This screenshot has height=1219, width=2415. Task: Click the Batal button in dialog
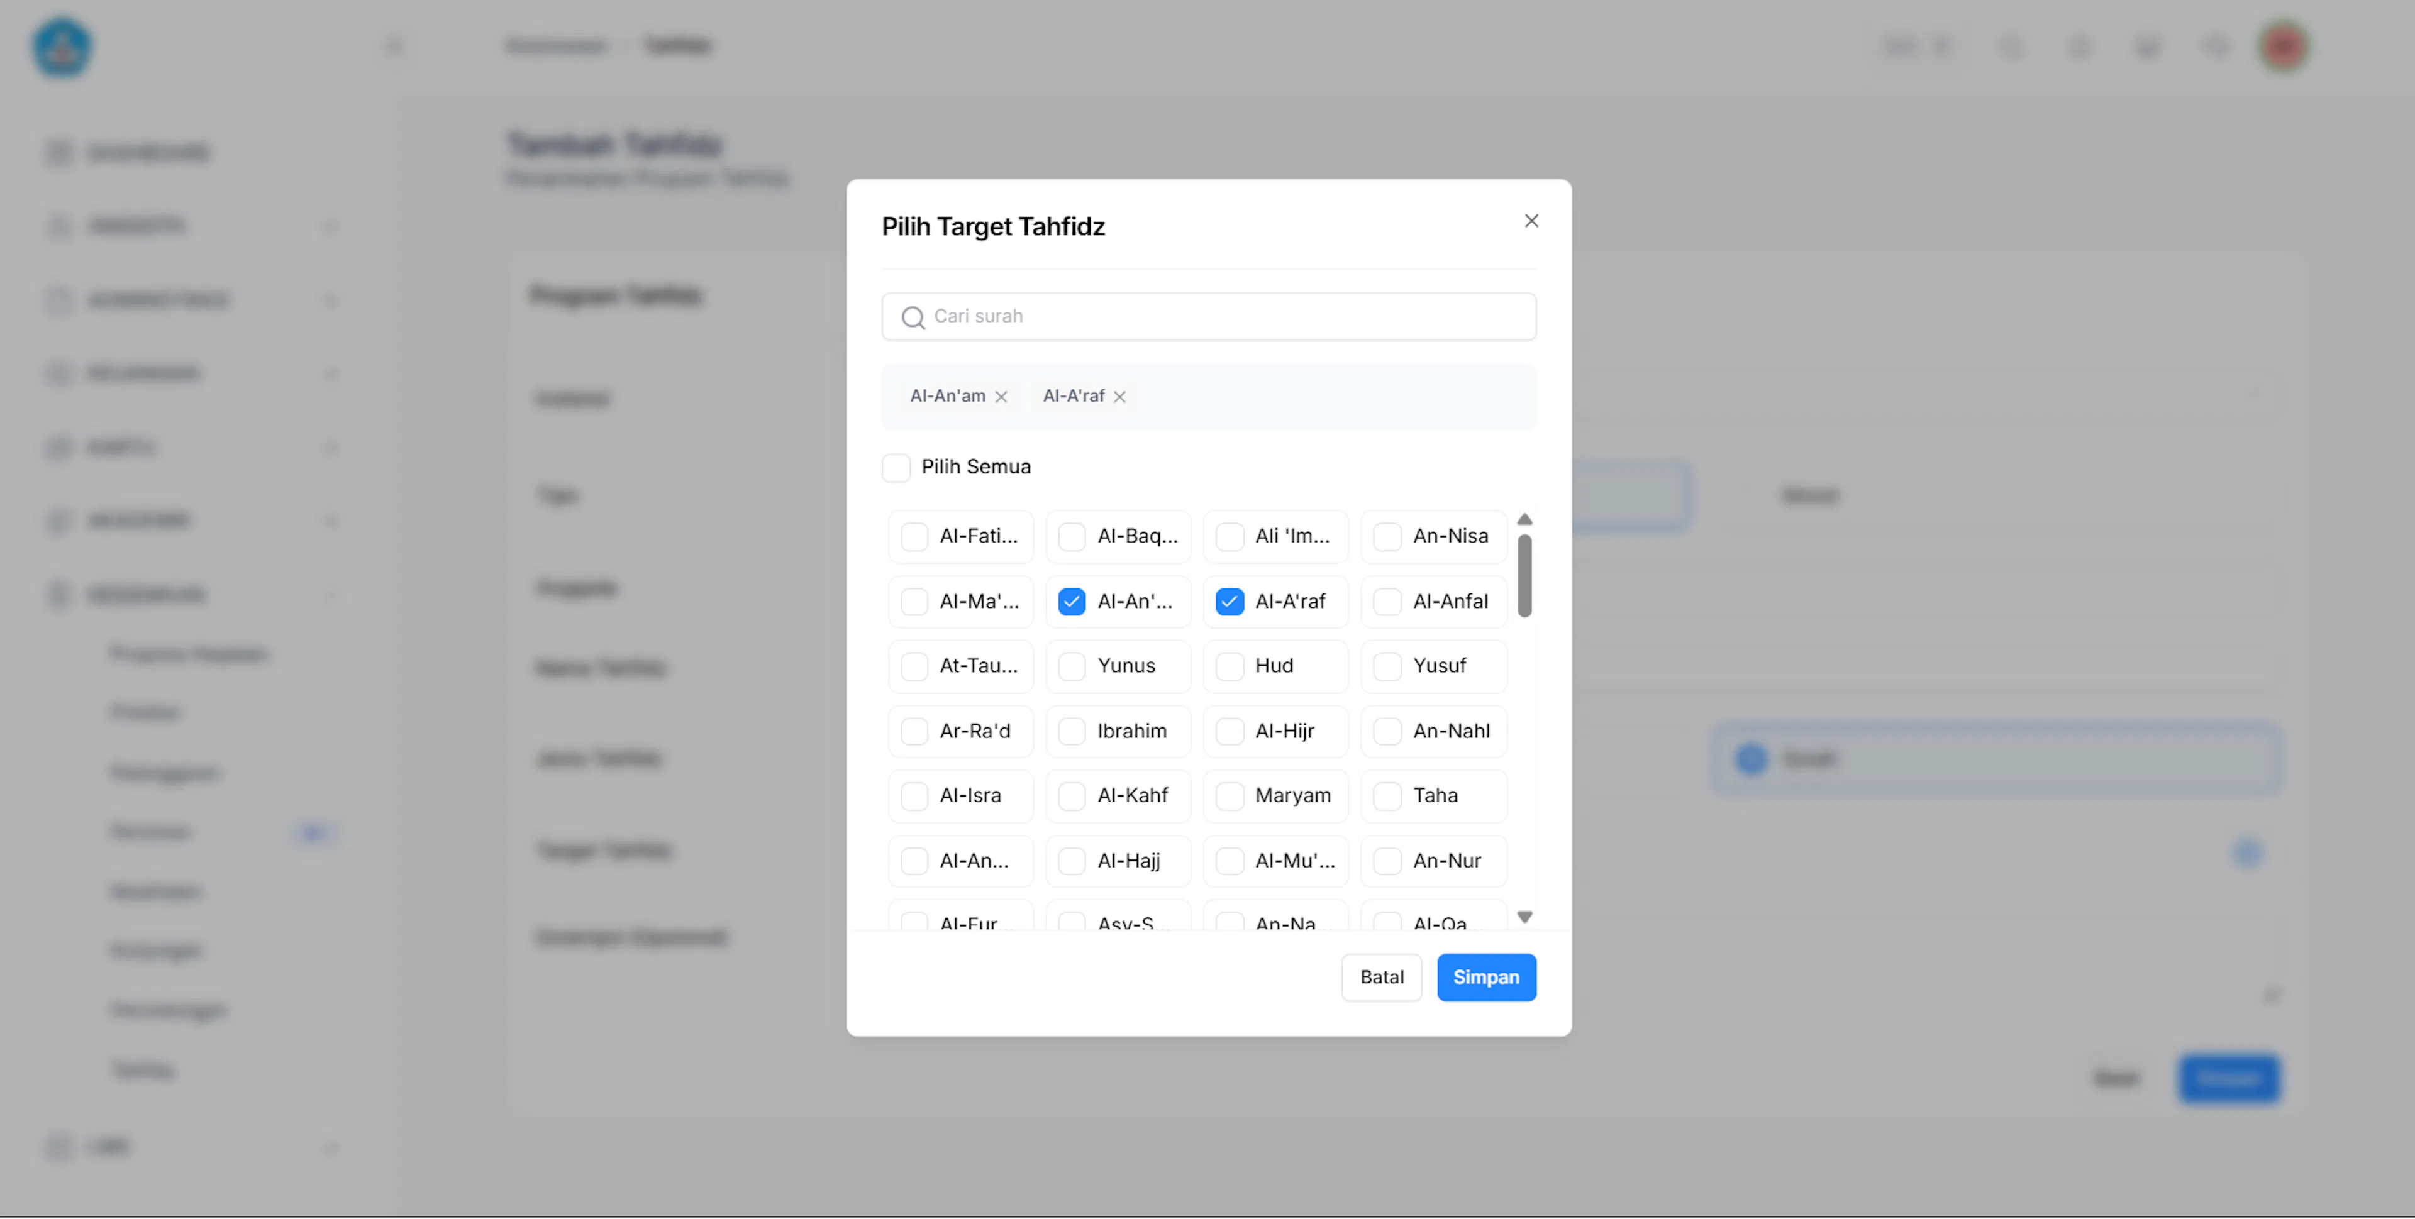coord(1381,978)
